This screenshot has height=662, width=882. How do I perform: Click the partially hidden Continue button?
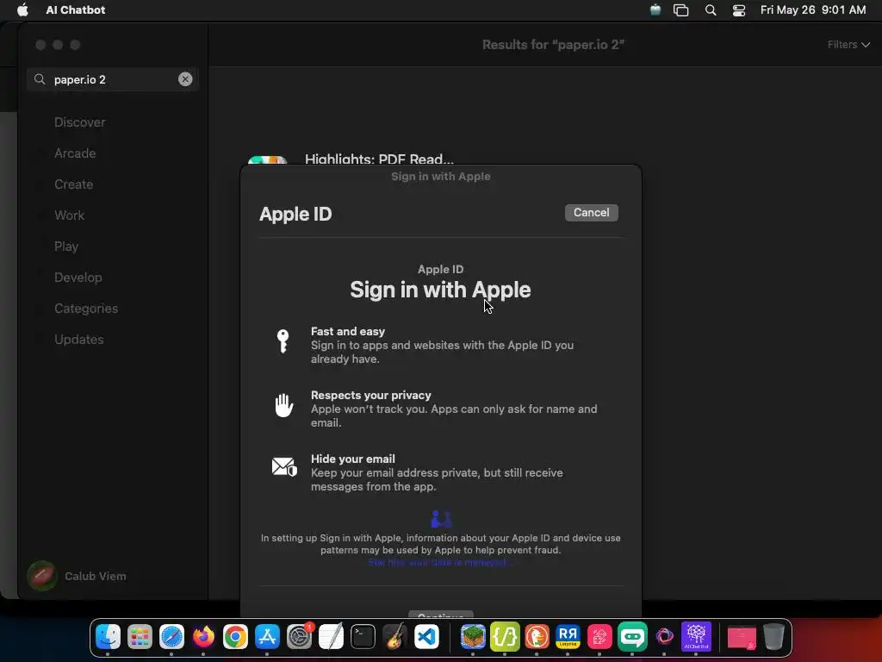click(x=440, y=615)
